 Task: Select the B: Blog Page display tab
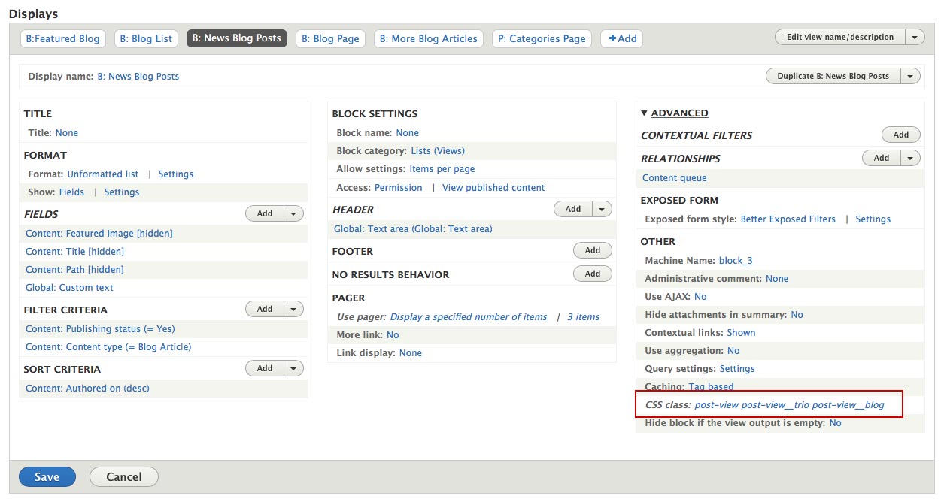329,38
